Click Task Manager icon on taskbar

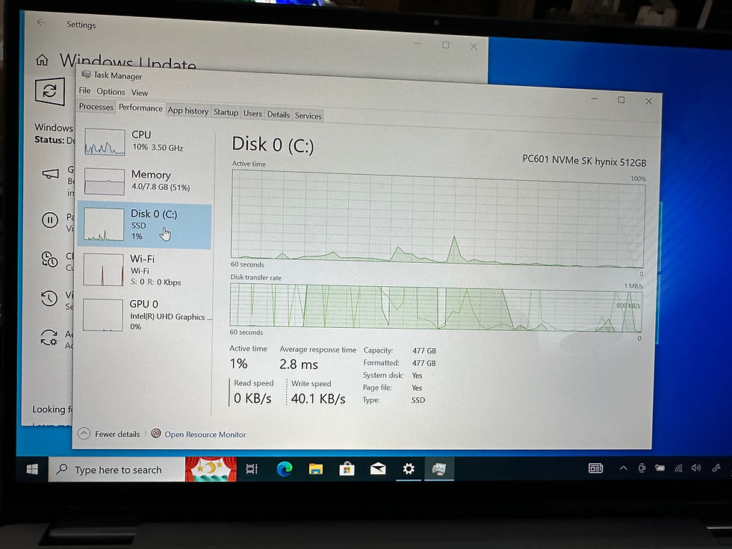[x=439, y=468]
